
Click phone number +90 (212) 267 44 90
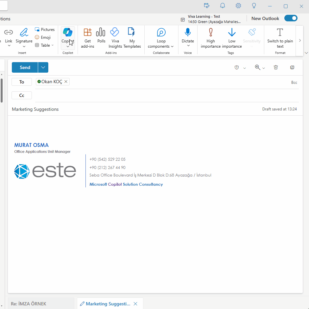[x=107, y=168]
